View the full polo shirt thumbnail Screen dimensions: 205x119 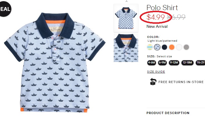(126, 17)
